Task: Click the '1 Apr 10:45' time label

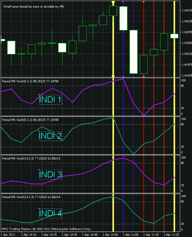Action: (x=90, y=235)
